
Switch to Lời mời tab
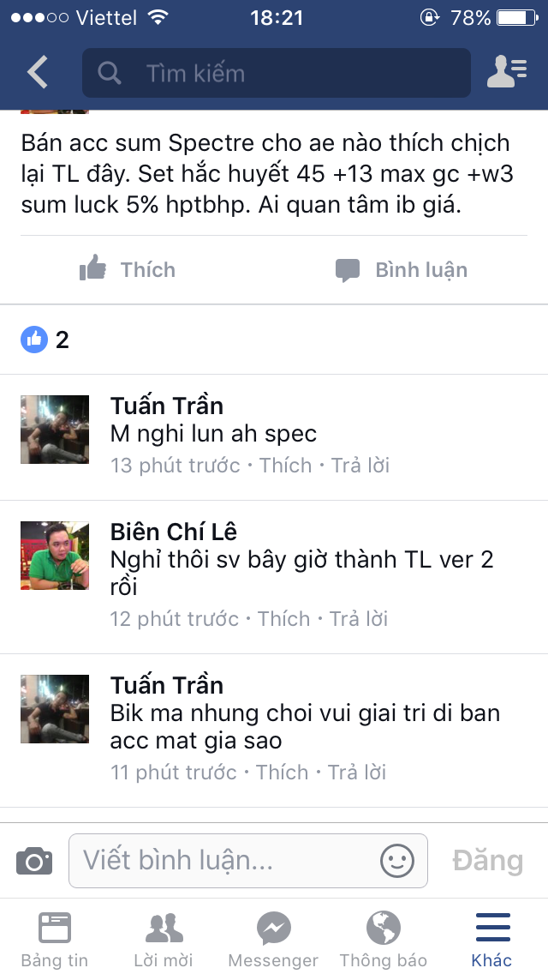[164, 939]
